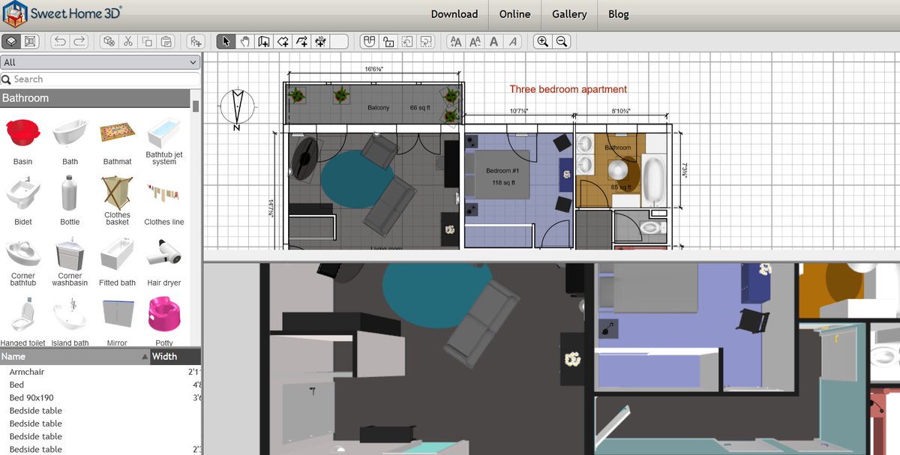Image resolution: width=900 pixels, height=455 pixels.
Task: Select the Hair dryer item
Action: [x=164, y=261]
